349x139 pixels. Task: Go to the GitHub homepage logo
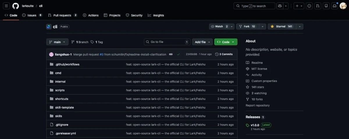pos(16,6)
